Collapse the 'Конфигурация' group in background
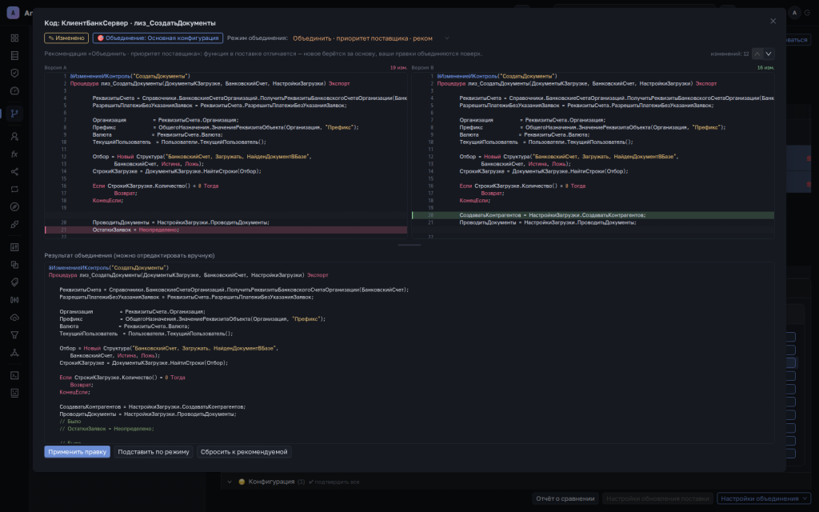819x512 pixels. point(230,482)
